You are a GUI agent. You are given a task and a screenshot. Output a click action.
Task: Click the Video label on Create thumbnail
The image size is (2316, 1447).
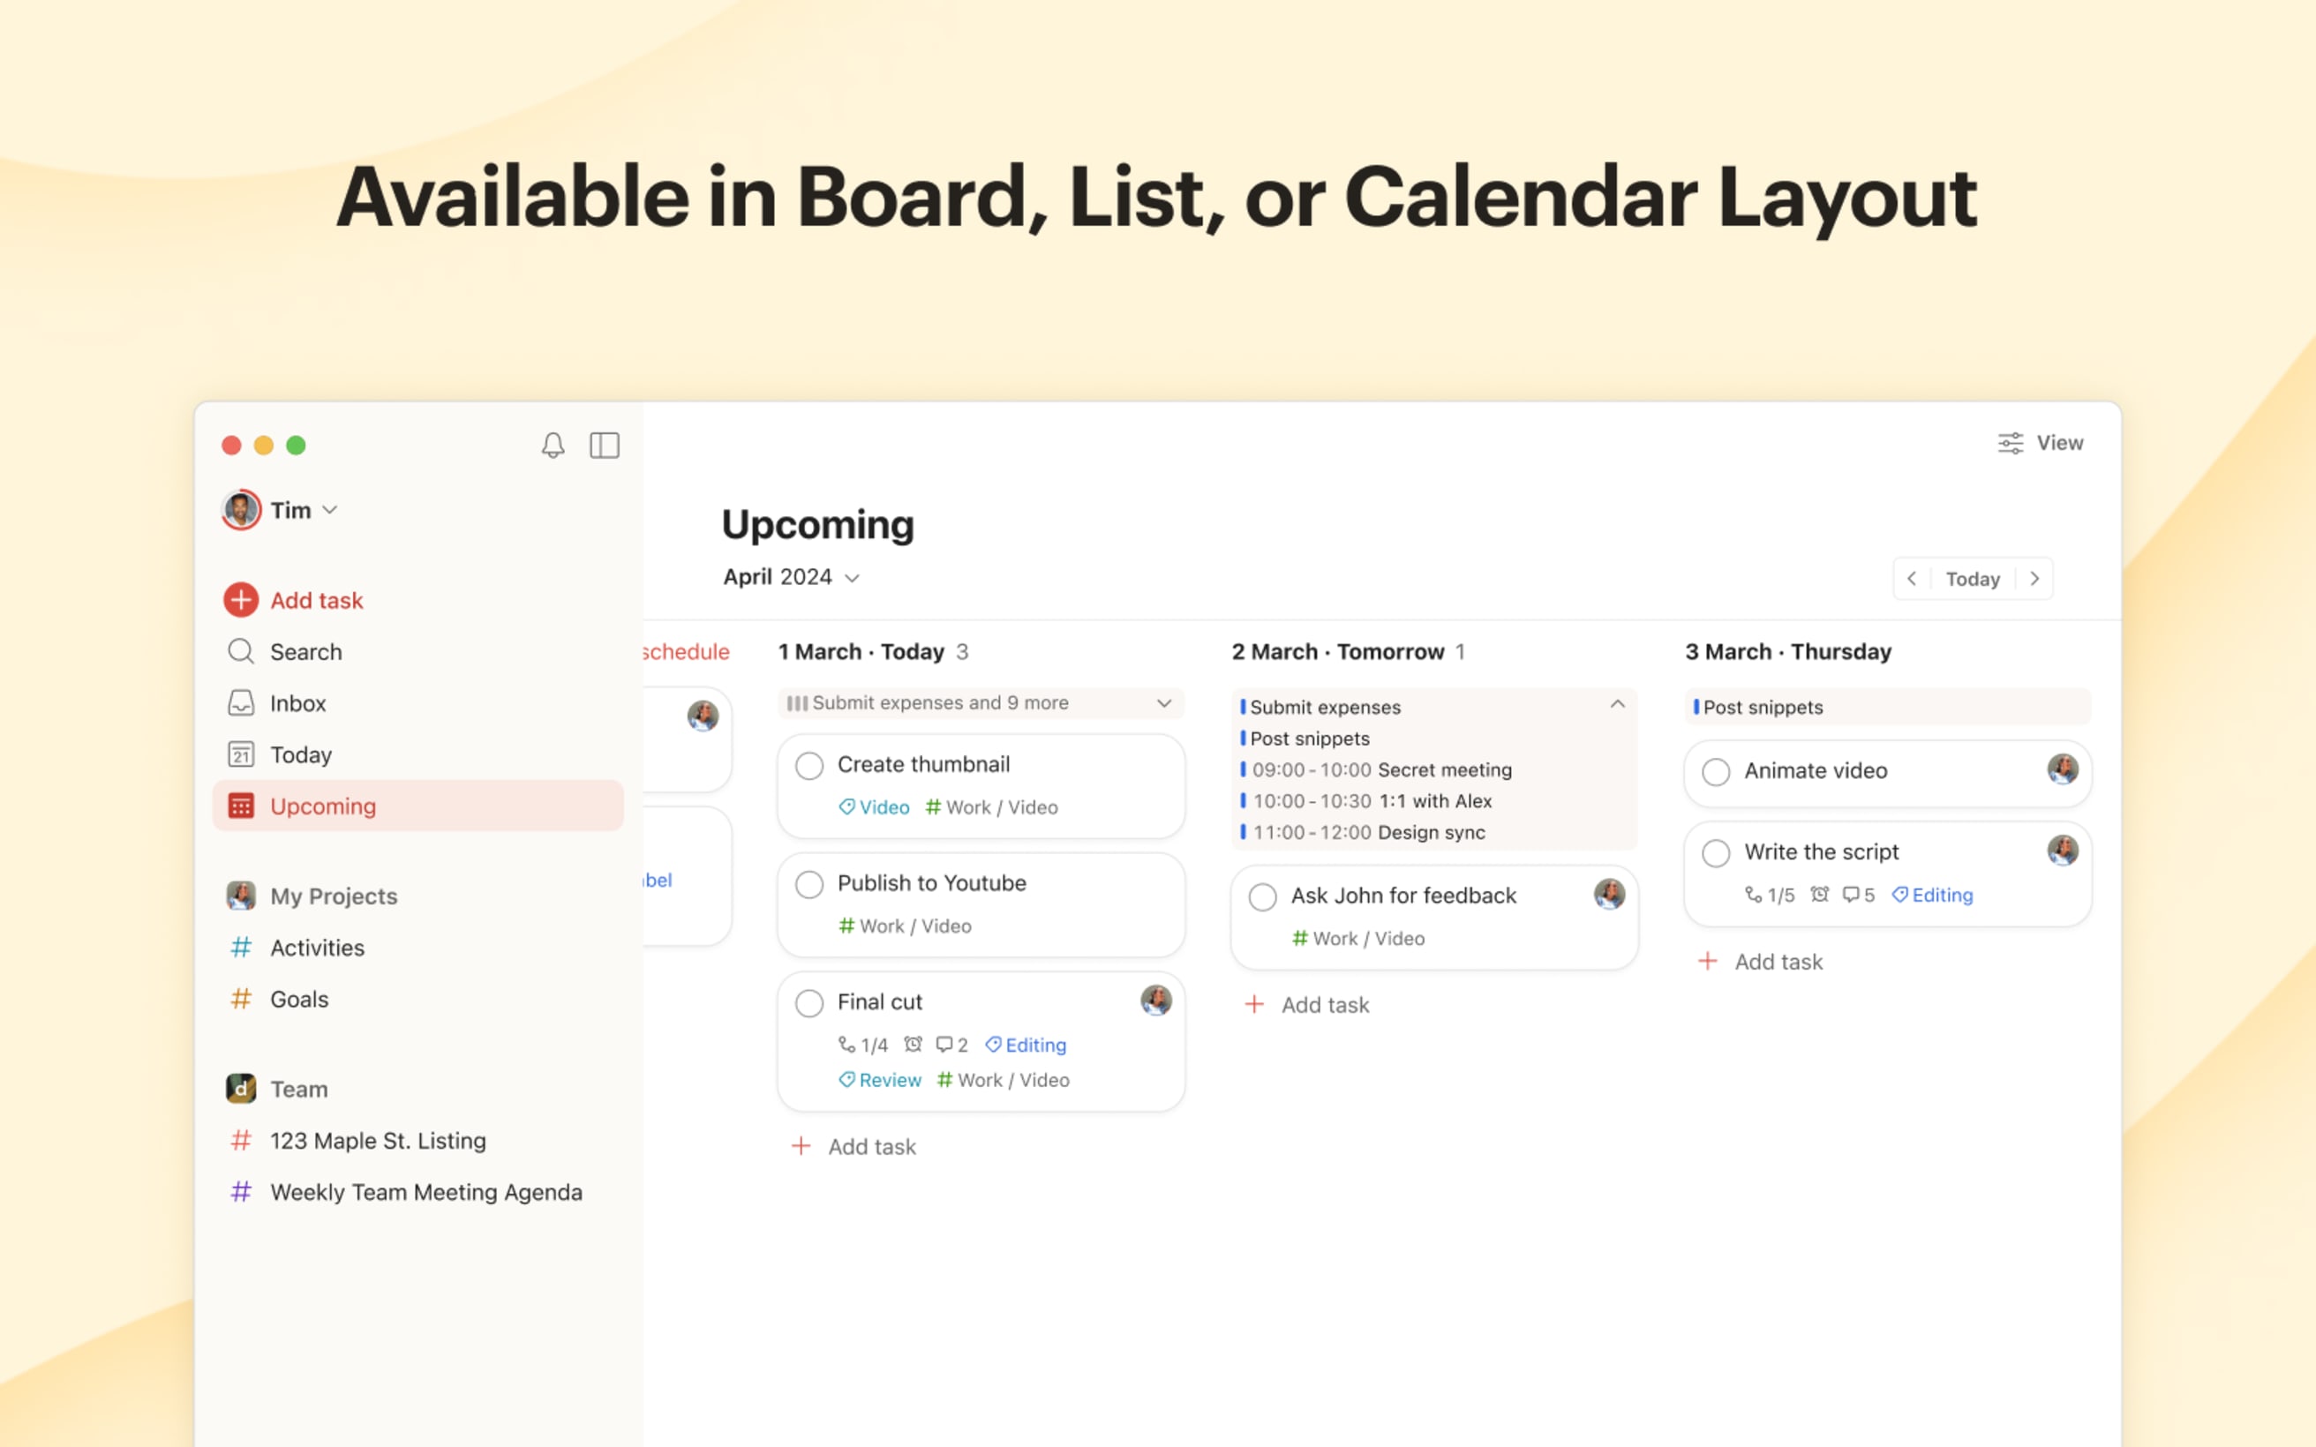(x=874, y=807)
